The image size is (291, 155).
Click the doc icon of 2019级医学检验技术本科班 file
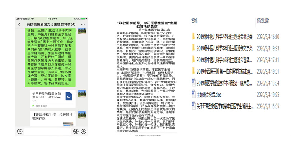click(x=193, y=83)
